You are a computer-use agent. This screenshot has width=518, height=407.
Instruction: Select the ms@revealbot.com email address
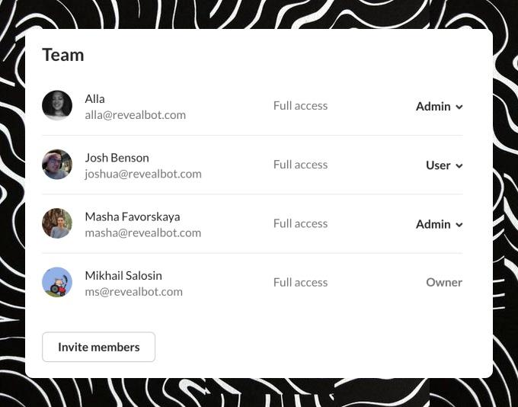[134, 292]
